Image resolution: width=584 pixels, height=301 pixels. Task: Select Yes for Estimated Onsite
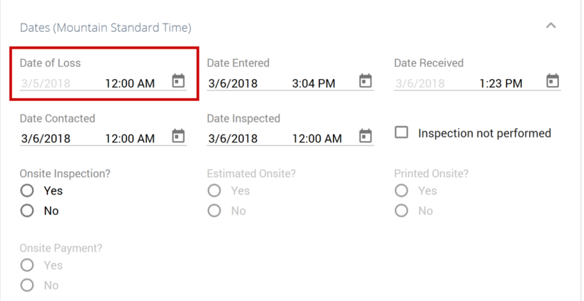pos(215,190)
